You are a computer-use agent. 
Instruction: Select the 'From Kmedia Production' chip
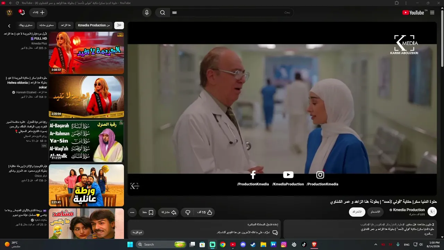(94, 25)
